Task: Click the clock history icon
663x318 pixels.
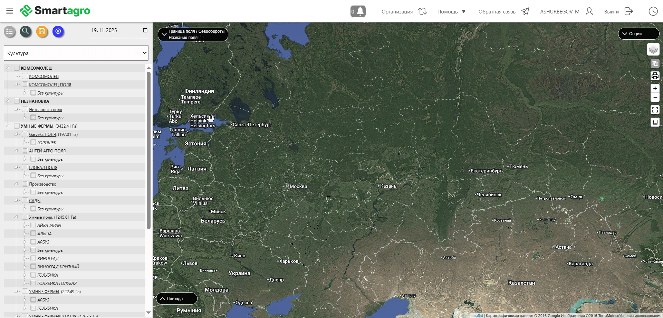Action: (653, 11)
